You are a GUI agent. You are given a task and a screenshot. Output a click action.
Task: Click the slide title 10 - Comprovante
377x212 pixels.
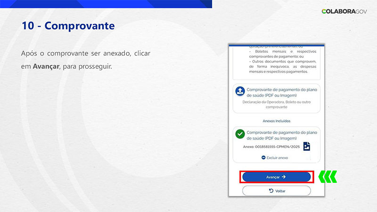coord(68,25)
